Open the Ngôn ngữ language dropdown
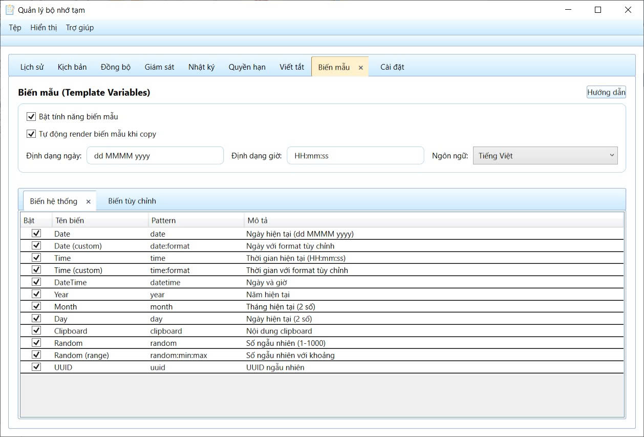The image size is (644, 437). tap(545, 156)
